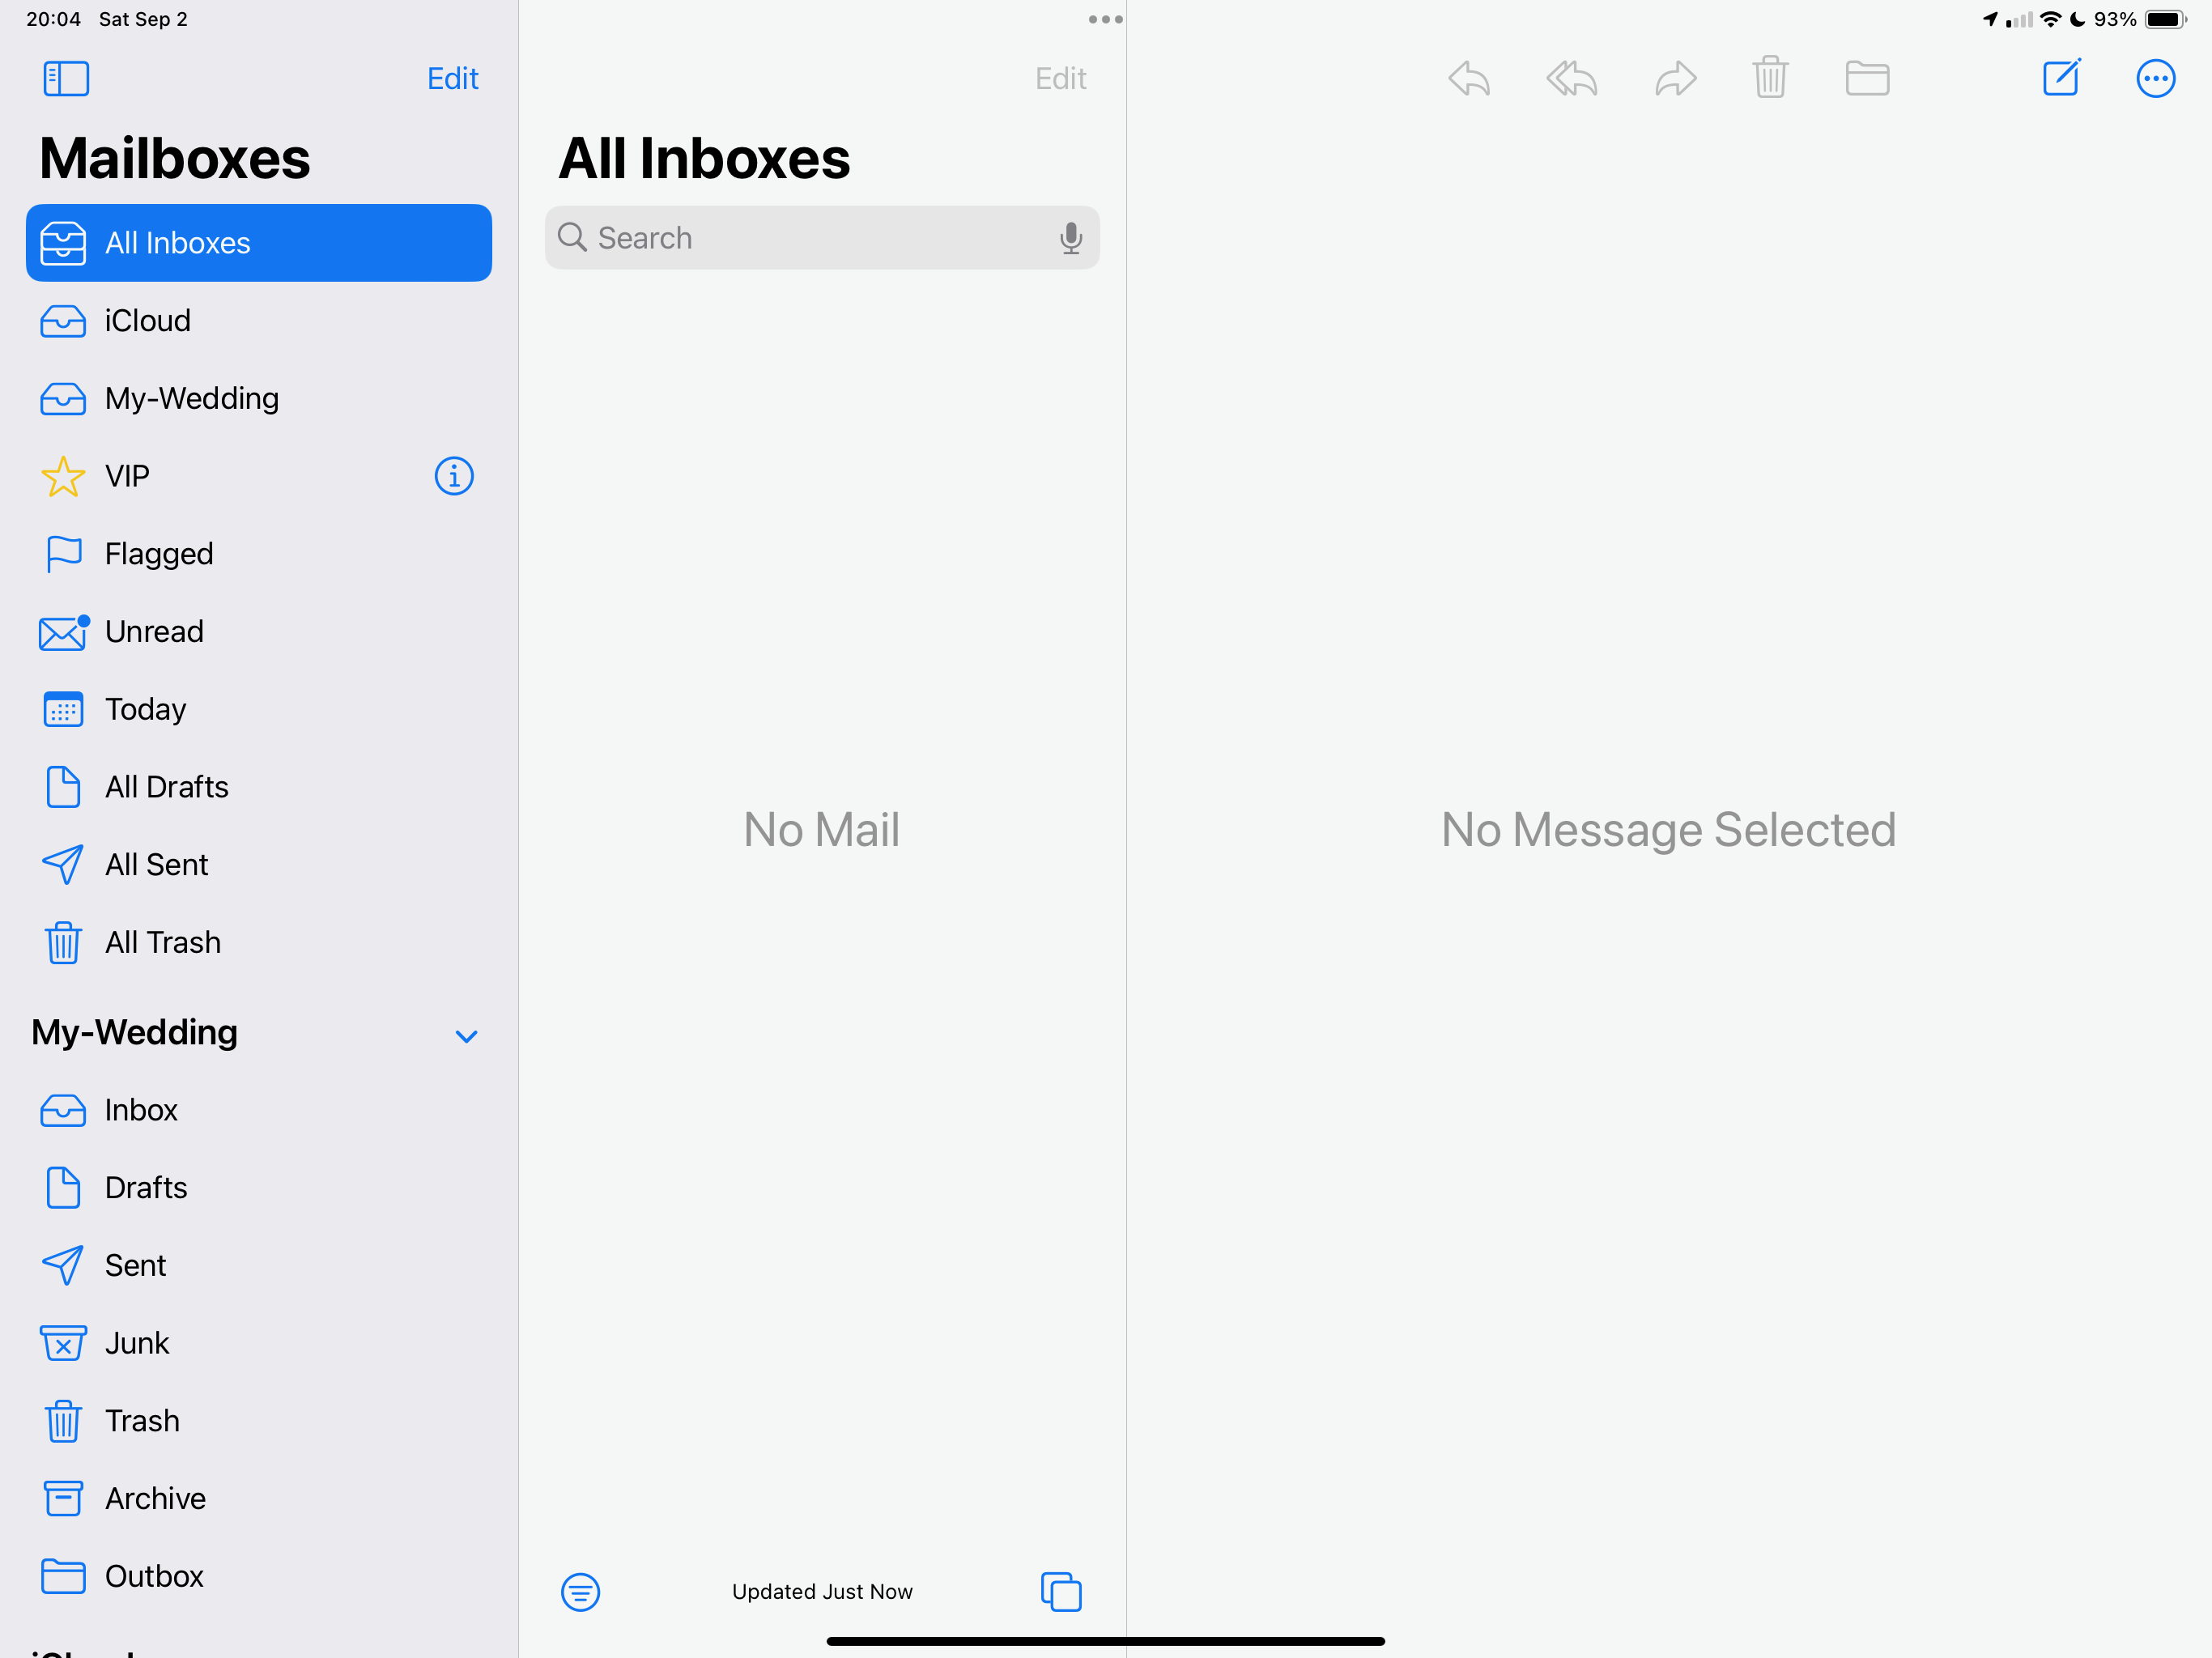The height and width of the screenshot is (1658, 2212).
Task: Open the Unread mailbox
Action: pyautogui.click(x=259, y=631)
